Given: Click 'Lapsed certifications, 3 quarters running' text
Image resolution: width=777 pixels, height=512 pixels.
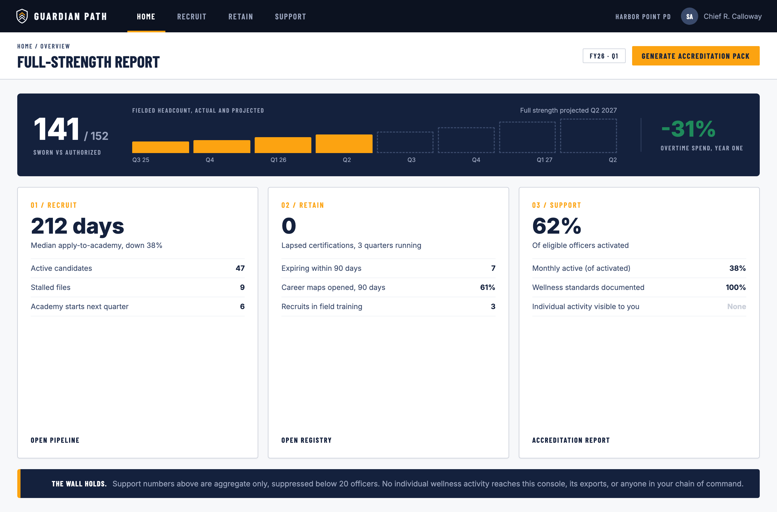Looking at the screenshot, I should click(351, 245).
